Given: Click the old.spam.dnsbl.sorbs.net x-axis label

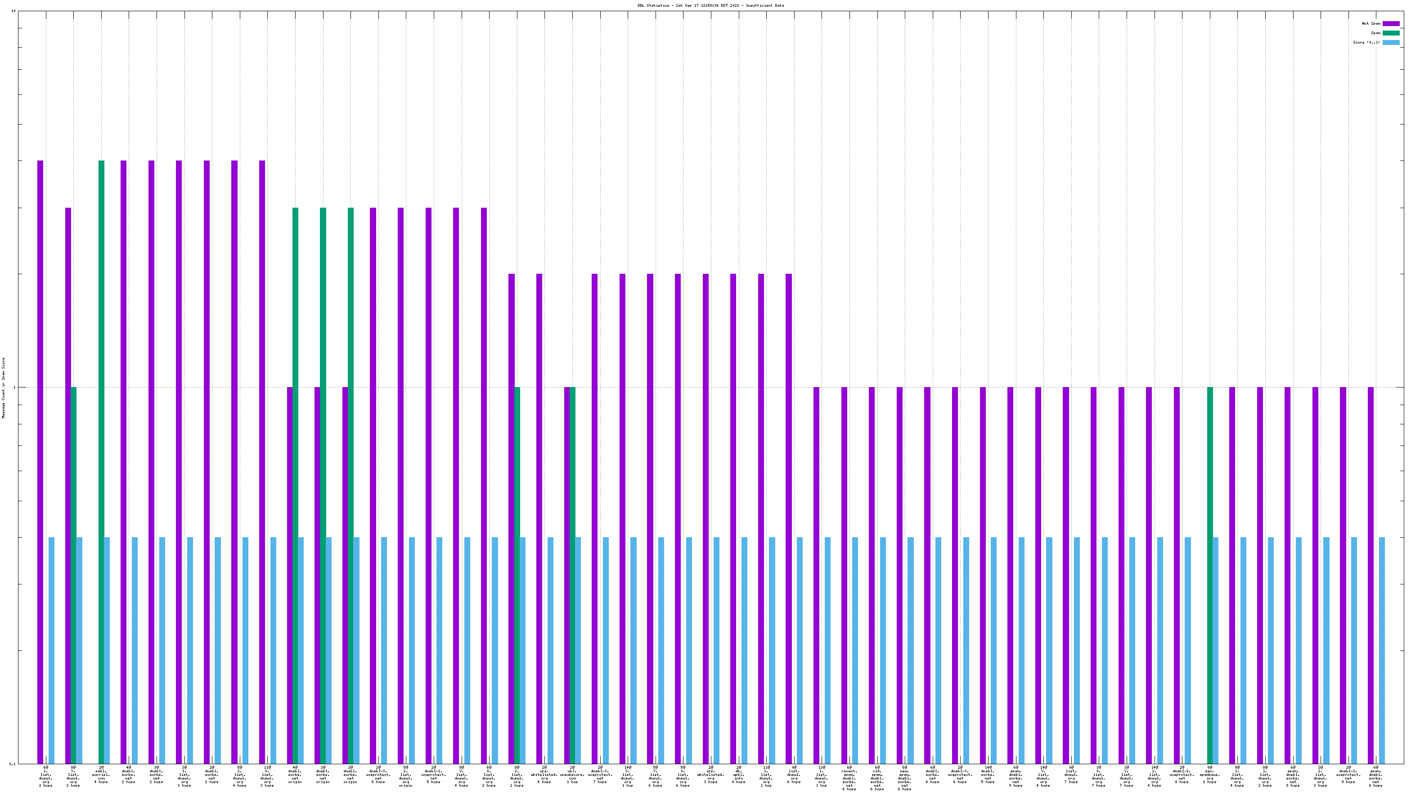Looking at the screenshot, I should (877, 778).
